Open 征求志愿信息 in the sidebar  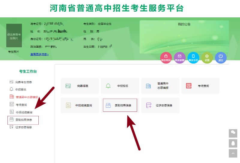(24, 127)
